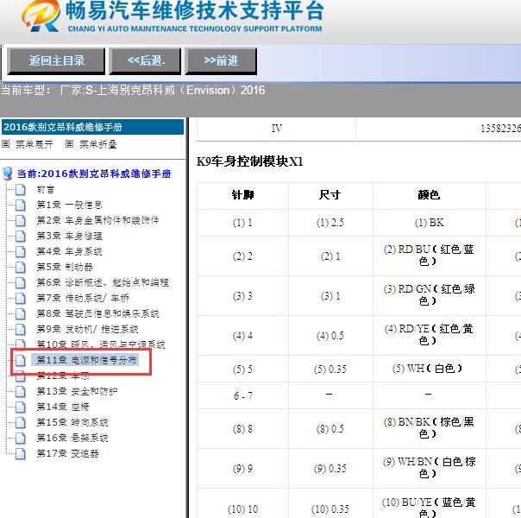This screenshot has width=521, height=518.
Task: Open 第5章 制动器
Action: tap(65, 267)
